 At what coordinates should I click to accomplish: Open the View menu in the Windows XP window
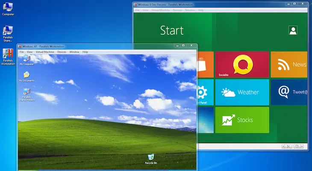(x=29, y=52)
